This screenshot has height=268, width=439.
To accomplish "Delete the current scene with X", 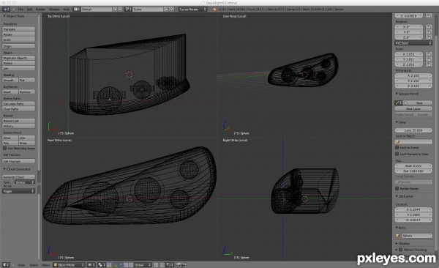I will (172, 10).
